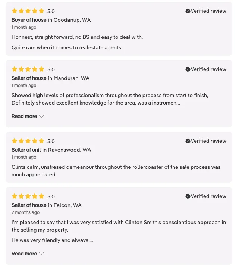
Task: Expand Read more on Mandurah review
Action: (24, 116)
